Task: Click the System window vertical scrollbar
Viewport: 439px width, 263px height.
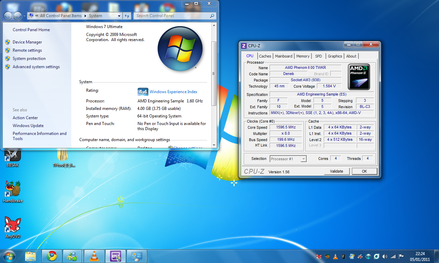Action: click(x=214, y=73)
